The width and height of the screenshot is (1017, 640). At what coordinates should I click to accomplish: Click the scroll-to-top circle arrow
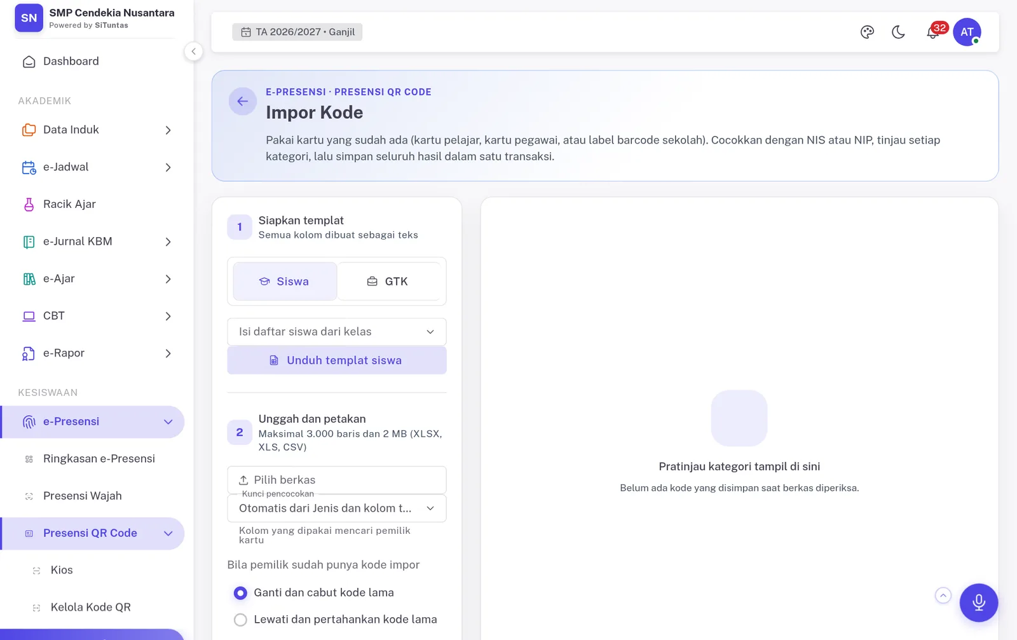943,596
